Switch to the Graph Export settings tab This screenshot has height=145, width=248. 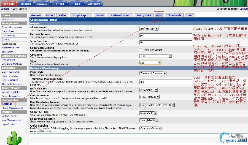click(81, 15)
